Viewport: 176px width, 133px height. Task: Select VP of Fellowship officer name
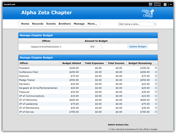[28, 100]
